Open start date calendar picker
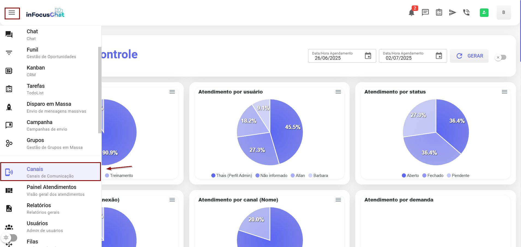 pyautogui.click(x=368, y=56)
